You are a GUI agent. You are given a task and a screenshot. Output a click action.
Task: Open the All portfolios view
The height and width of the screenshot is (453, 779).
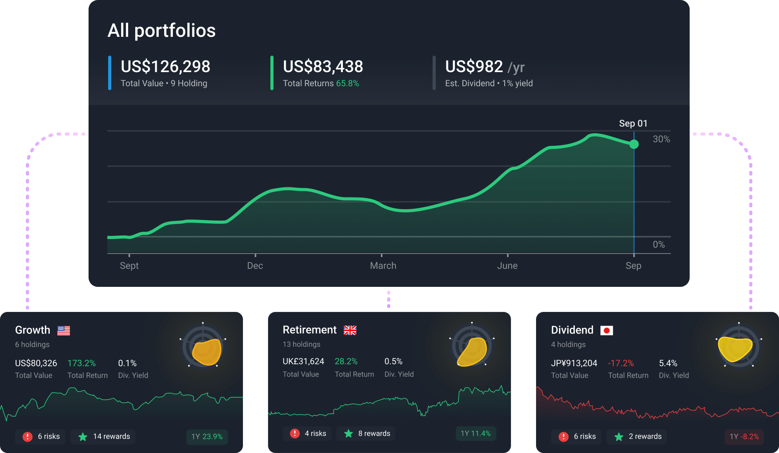pos(162,30)
